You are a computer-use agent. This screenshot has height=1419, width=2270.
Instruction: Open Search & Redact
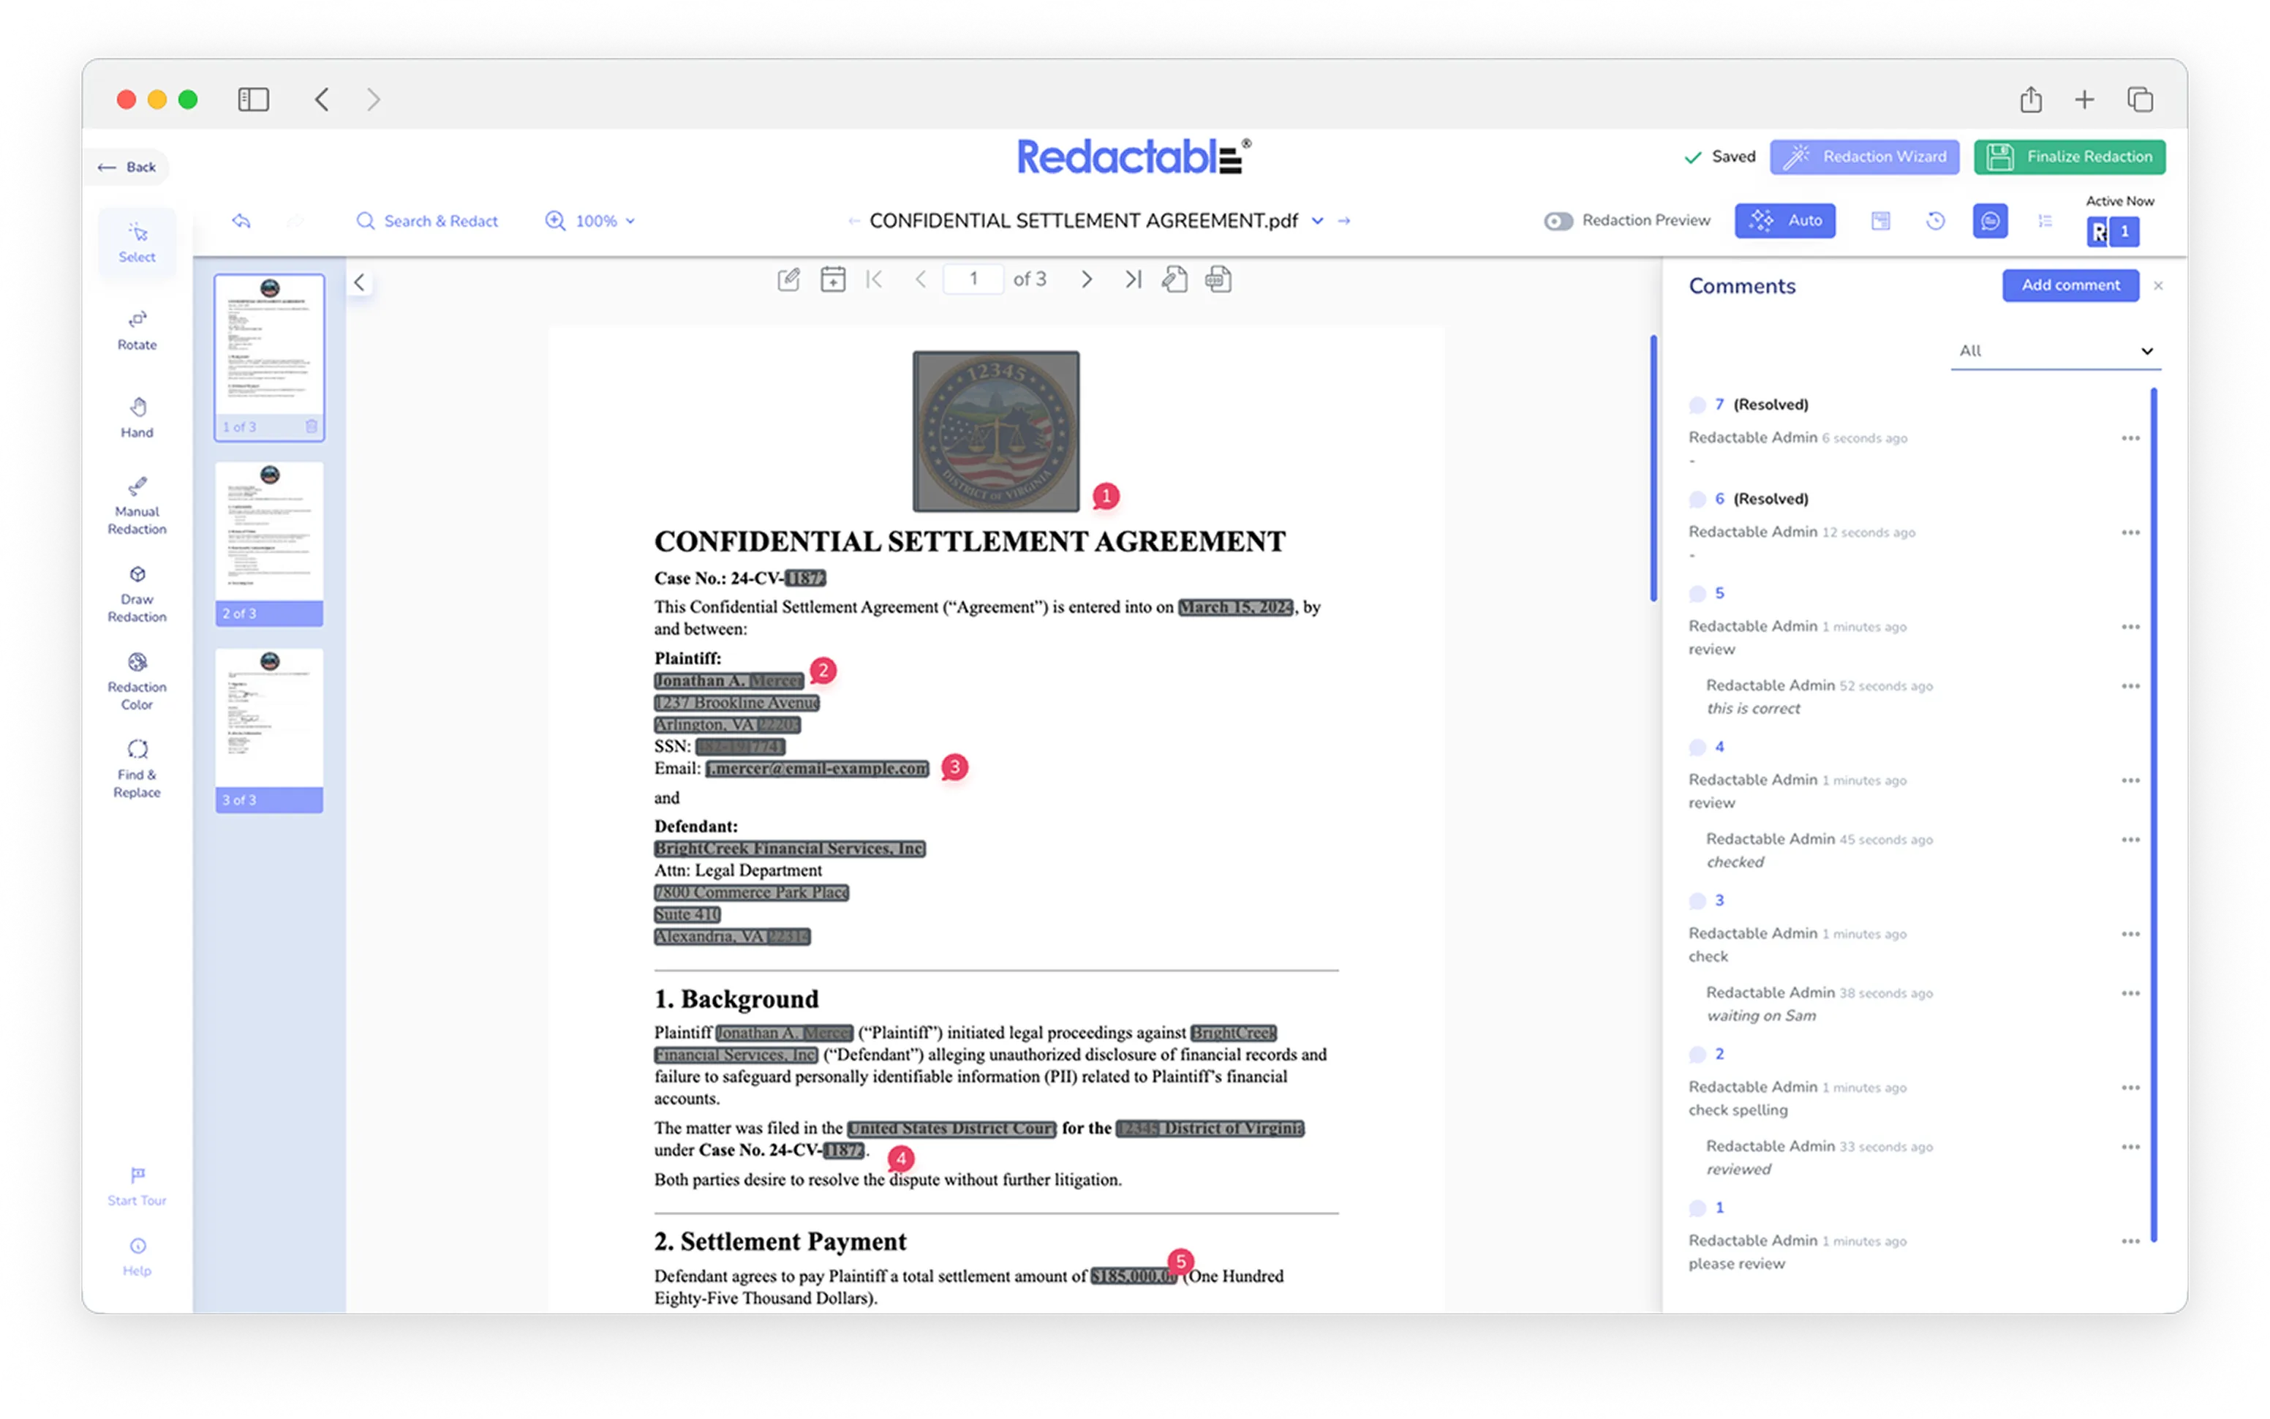coord(427,221)
